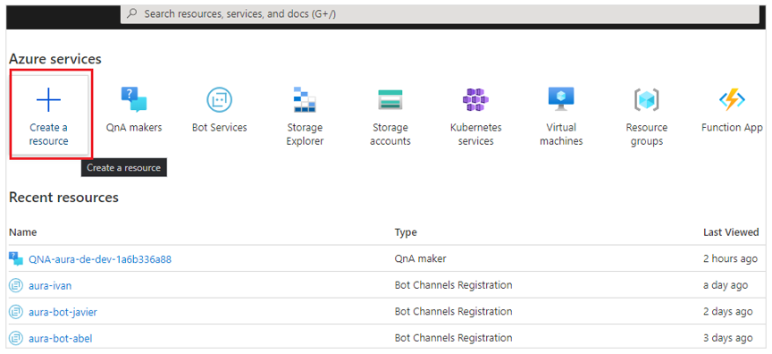Screen dimensions: 772x354
Task: Click the Recent resources heading
Action: point(63,198)
